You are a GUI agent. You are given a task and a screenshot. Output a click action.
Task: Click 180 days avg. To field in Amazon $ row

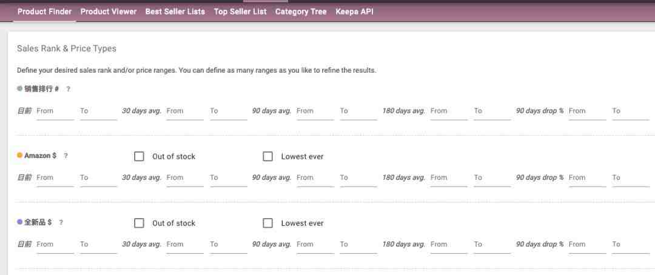492,178
